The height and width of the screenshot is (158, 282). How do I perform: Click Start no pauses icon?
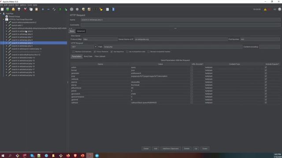click(66, 9)
